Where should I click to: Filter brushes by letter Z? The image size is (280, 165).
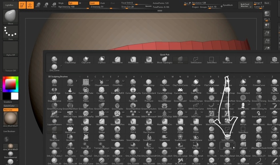pos(272,77)
